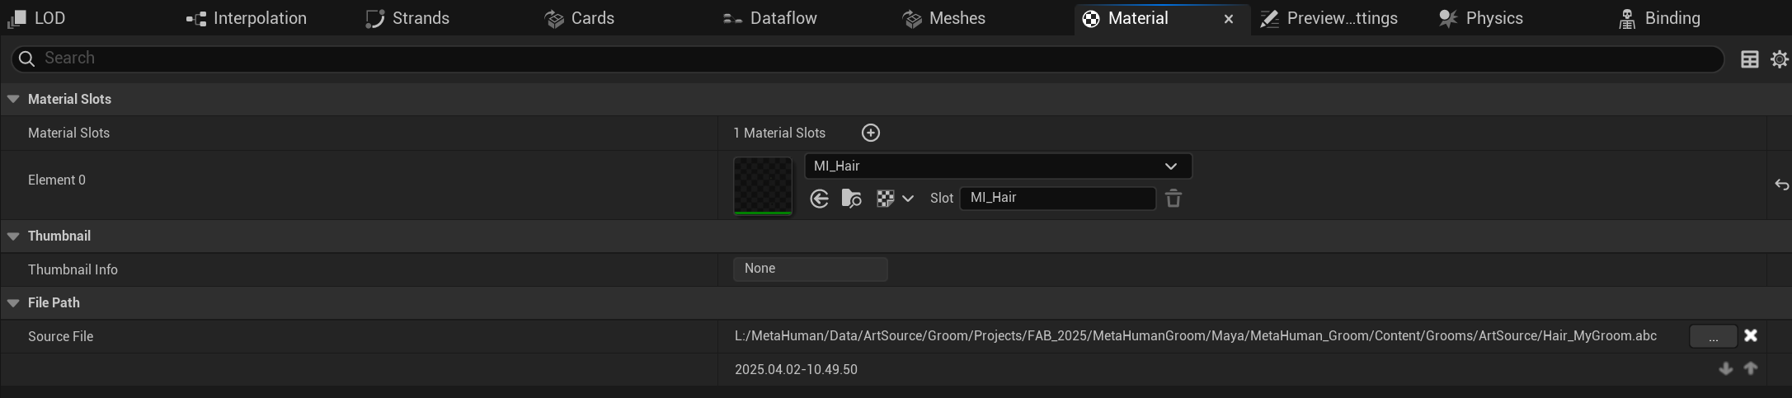Close the Material tab
The image size is (1792, 398).
1229,19
